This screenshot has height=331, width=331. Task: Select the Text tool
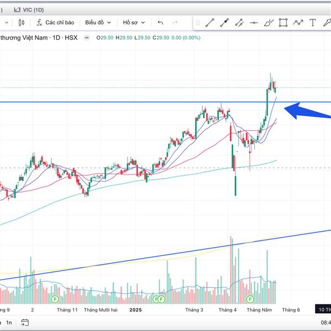313,23
